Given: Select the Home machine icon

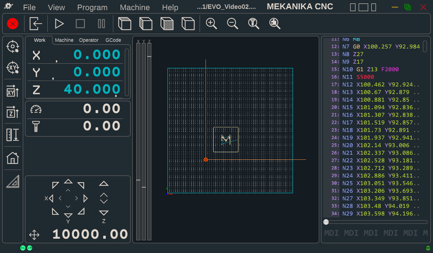Looking at the screenshot, I should coord(13,158).
